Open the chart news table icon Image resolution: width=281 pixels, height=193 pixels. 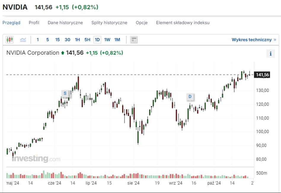pos(134,40)
